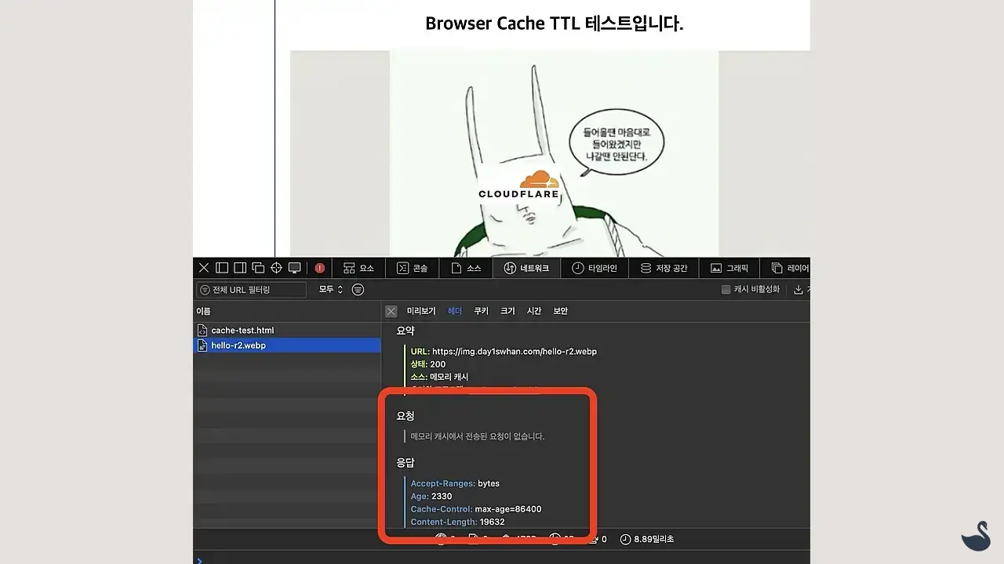Image resolution: width=1004 pixels, height=564 pixels.
Task: Open the 그래픽 tab
Action: 729,268
